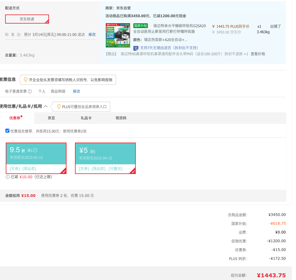Click 优惠券 -¥15.00 summary value

pos(278,250)
